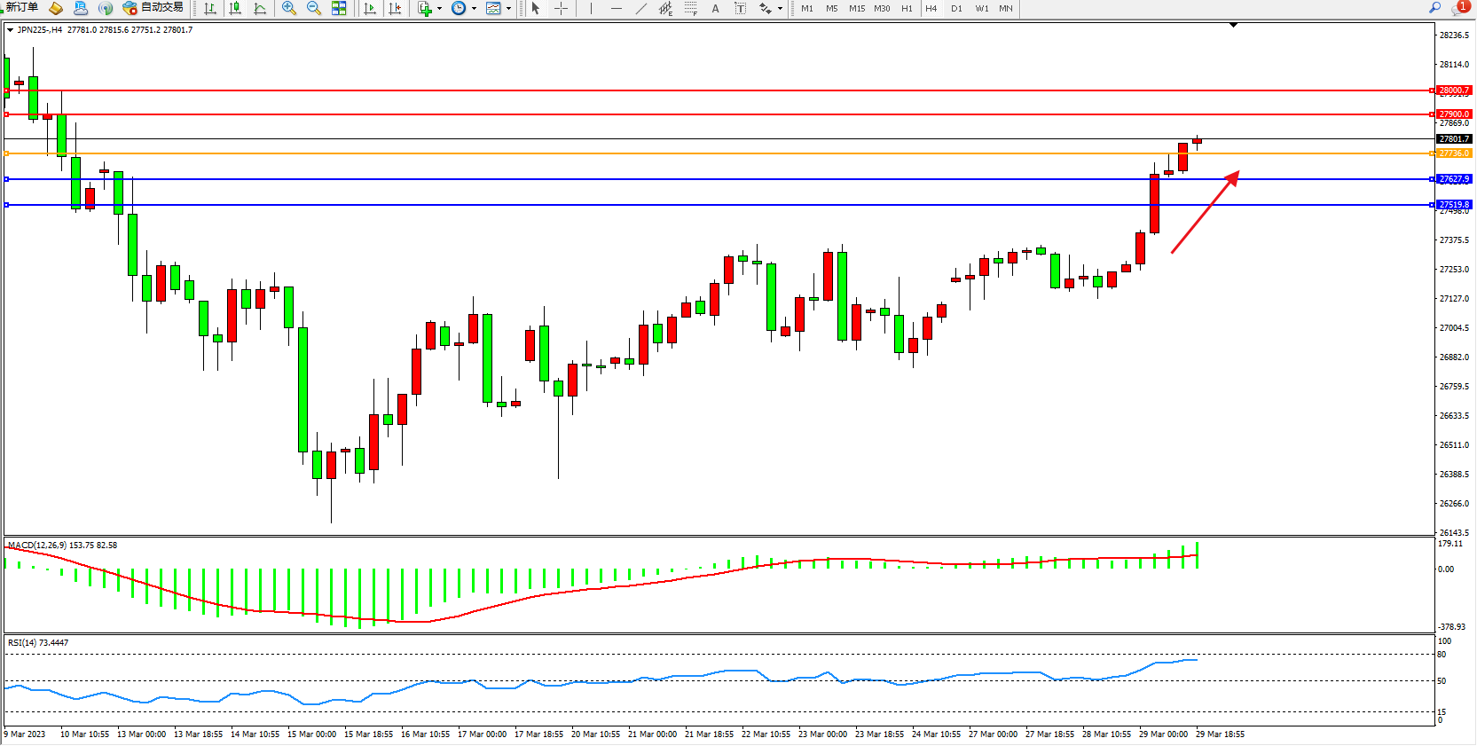Open the search magnifier in top right
Viewport: 1477px width, 746px height.
tap(1434, 8)
